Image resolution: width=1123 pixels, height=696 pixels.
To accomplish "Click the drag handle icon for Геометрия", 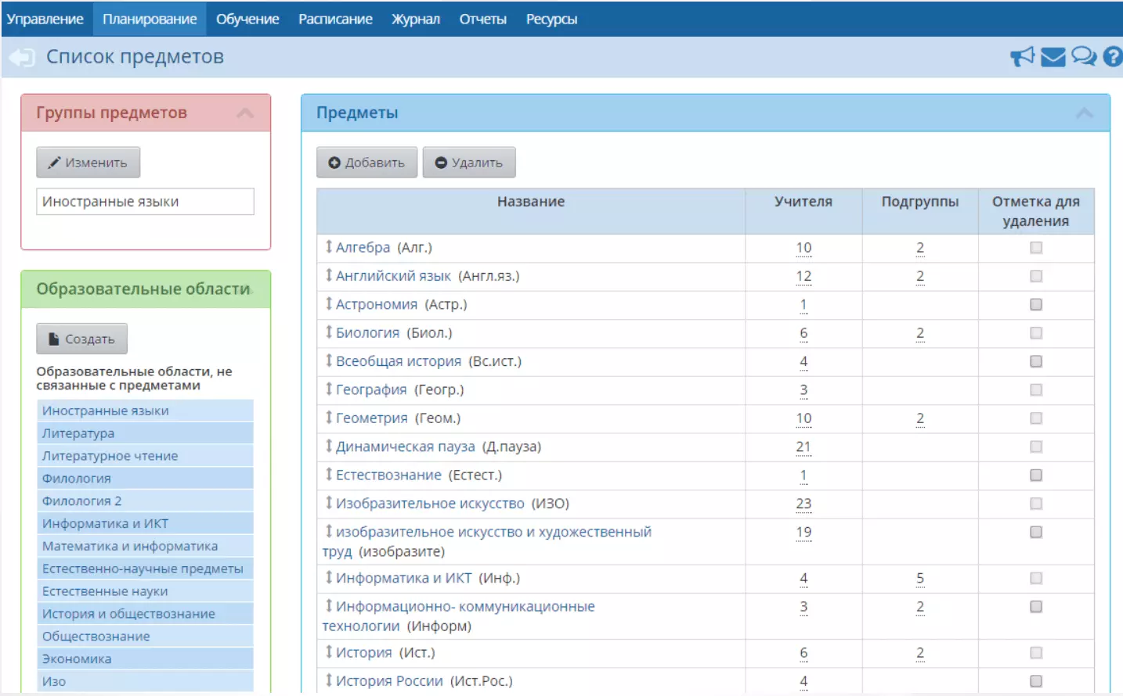I will (329, 418).
